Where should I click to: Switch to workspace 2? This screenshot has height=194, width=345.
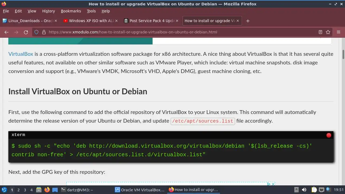tap(18, 190)
